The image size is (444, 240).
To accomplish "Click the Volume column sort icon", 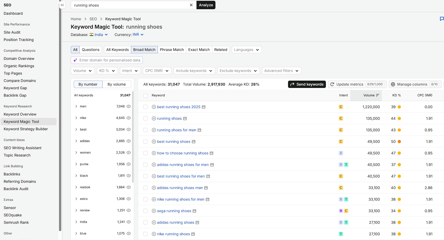I will pyautogui.click(x=378, y=95).
